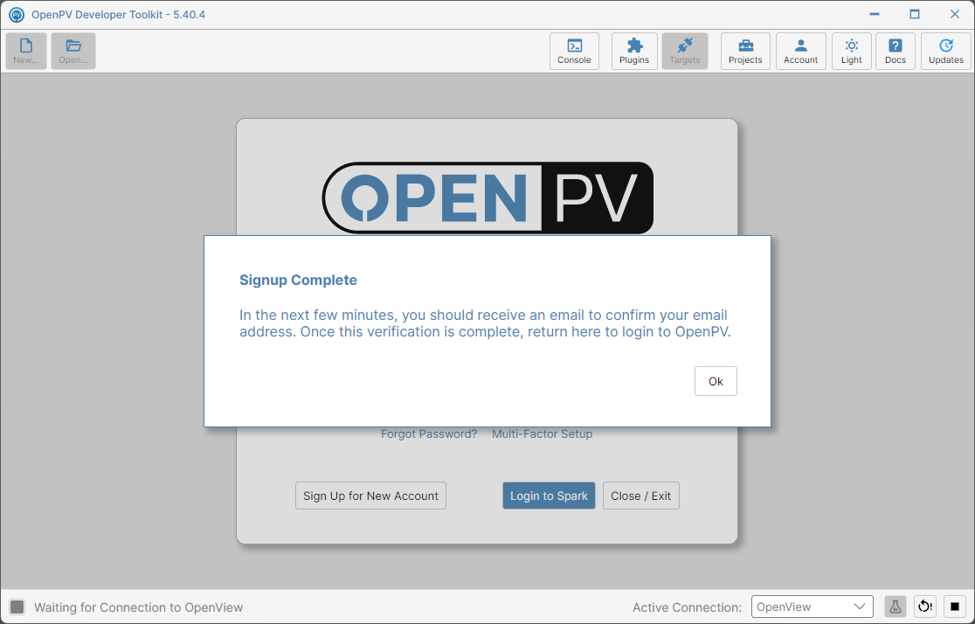Screen dimensions: 975x624
Task: Click the flask icon in status bar
Action: click(x=895, y=607)
